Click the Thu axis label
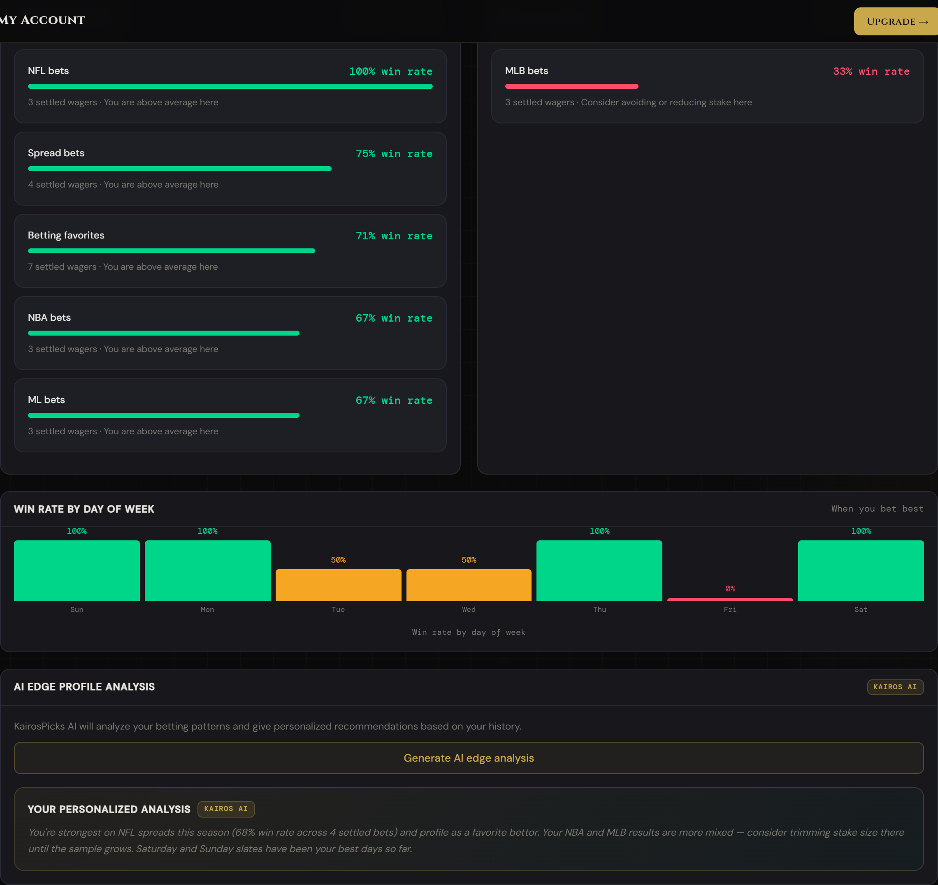 pyautogui.click(x=599, y=609)
